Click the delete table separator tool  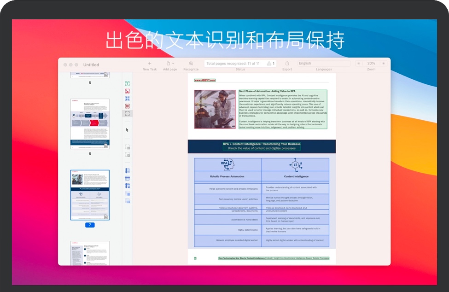pos(128,186)
